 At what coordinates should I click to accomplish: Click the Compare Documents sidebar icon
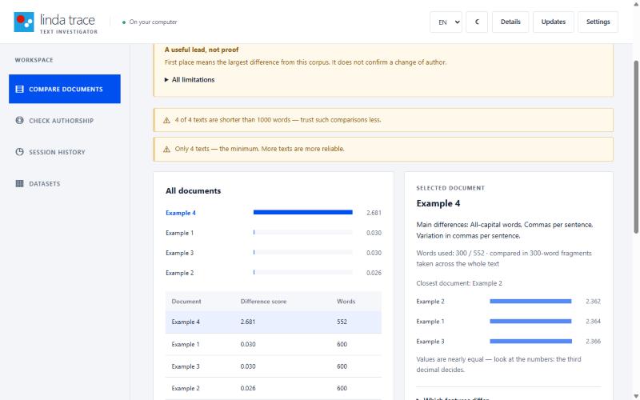tap(19, 89)
